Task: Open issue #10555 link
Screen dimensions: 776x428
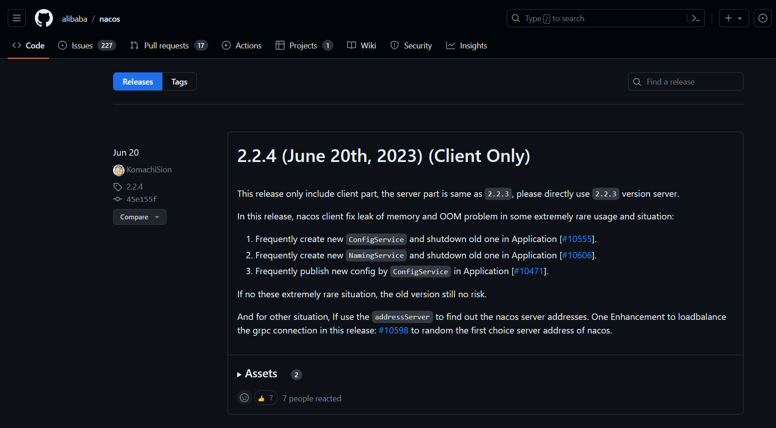Action: [x=577, y=239]
